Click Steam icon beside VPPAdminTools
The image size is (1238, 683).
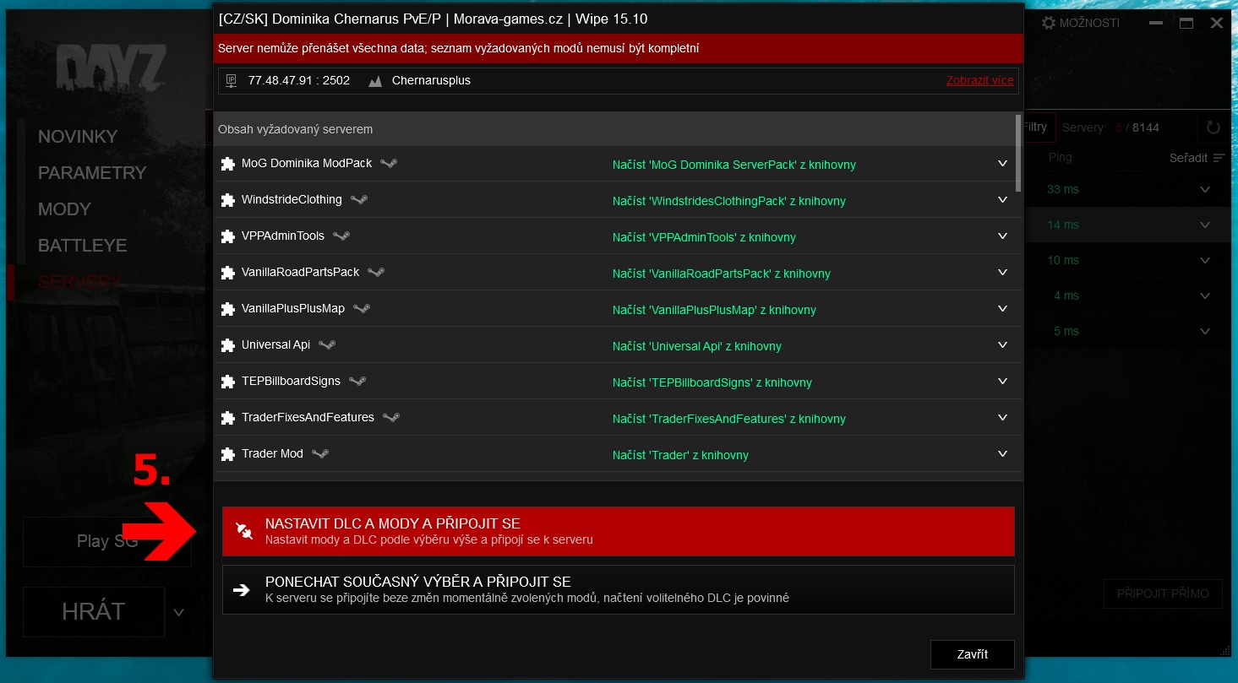[x=341, y=236]
